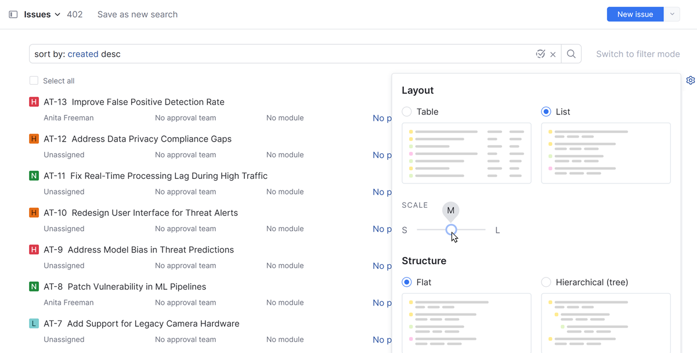
Task: Click the Hierarchical structure preview thumbnail
Action: pyautogui.click(x=606, y=323)
